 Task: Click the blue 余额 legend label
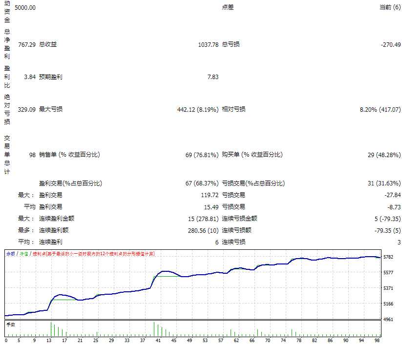point(10,254)
